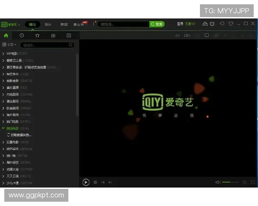Open favorites star icon
The image size is (258, 206).
(37, 36)
